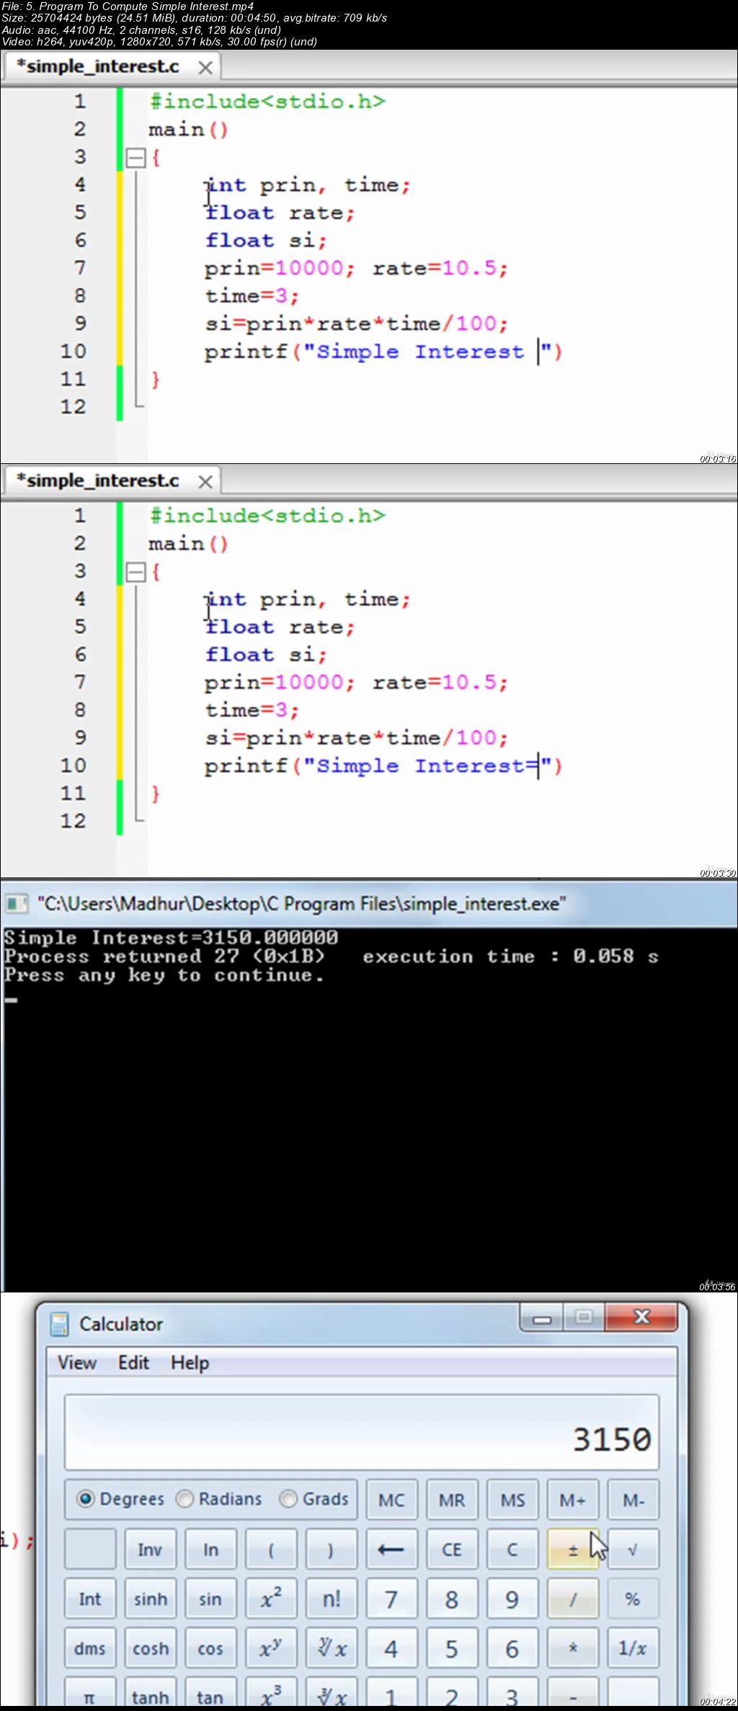
Task: Click the cosh button
Action: pyautogui.click(x=150, y=1648)
